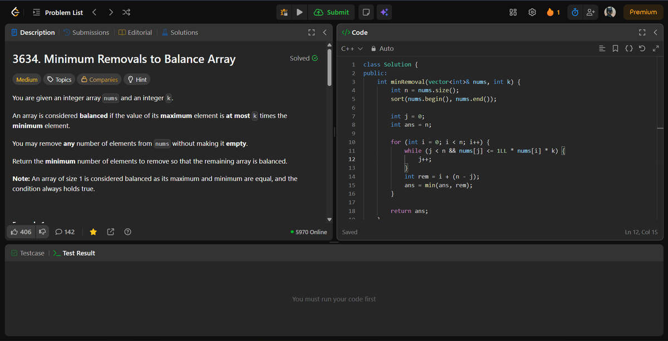Maximize the Code panel
The height and width of the screenshot is (341, 668).
(x=642, y=32)
